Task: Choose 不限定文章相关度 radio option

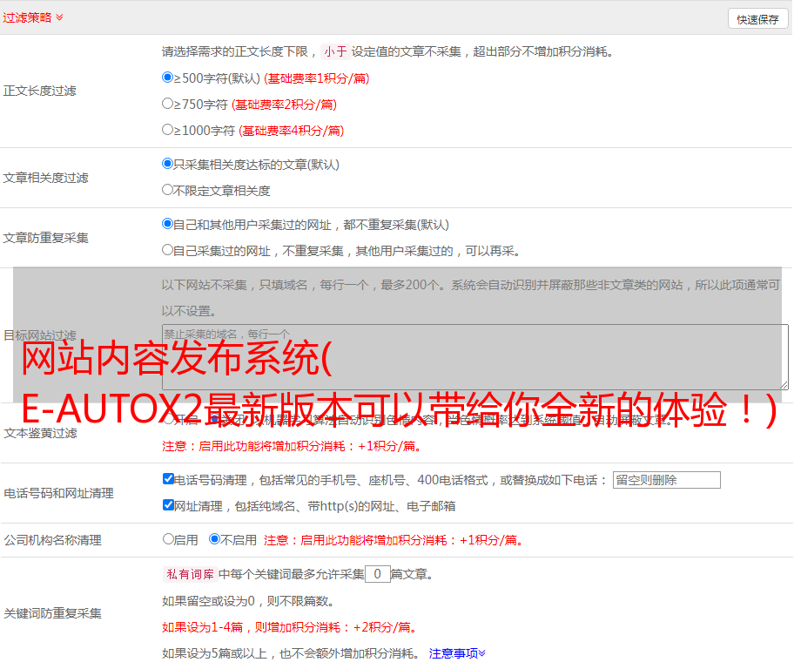Action: [x=168, y=190]
